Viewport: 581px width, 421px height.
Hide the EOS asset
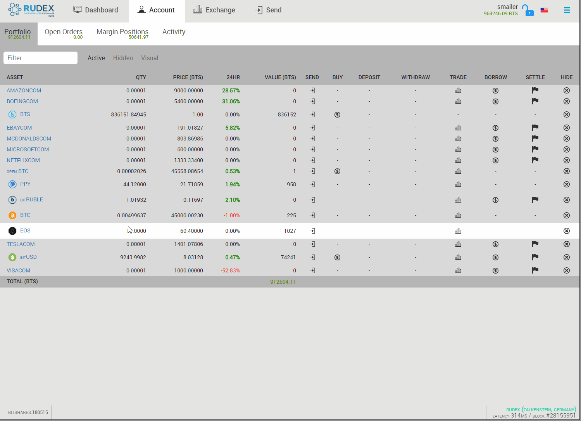567,231
